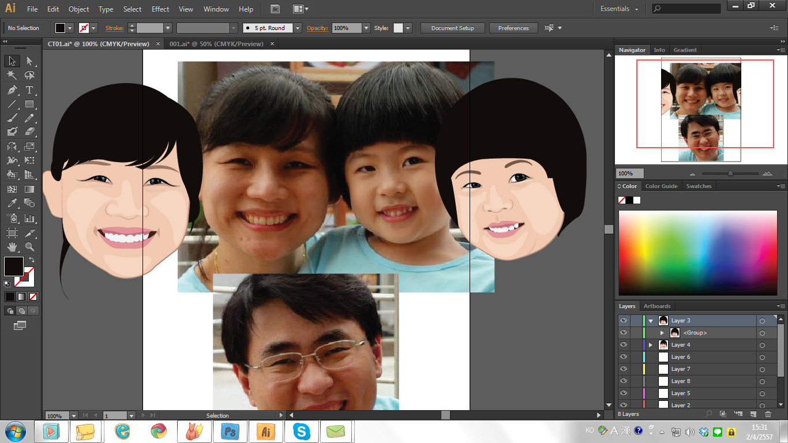The height and width of the screenshot is (443, 788).
Task: Open the Essentials workspace dropdown
Action: pyautogui.click(x=619, y=9)
